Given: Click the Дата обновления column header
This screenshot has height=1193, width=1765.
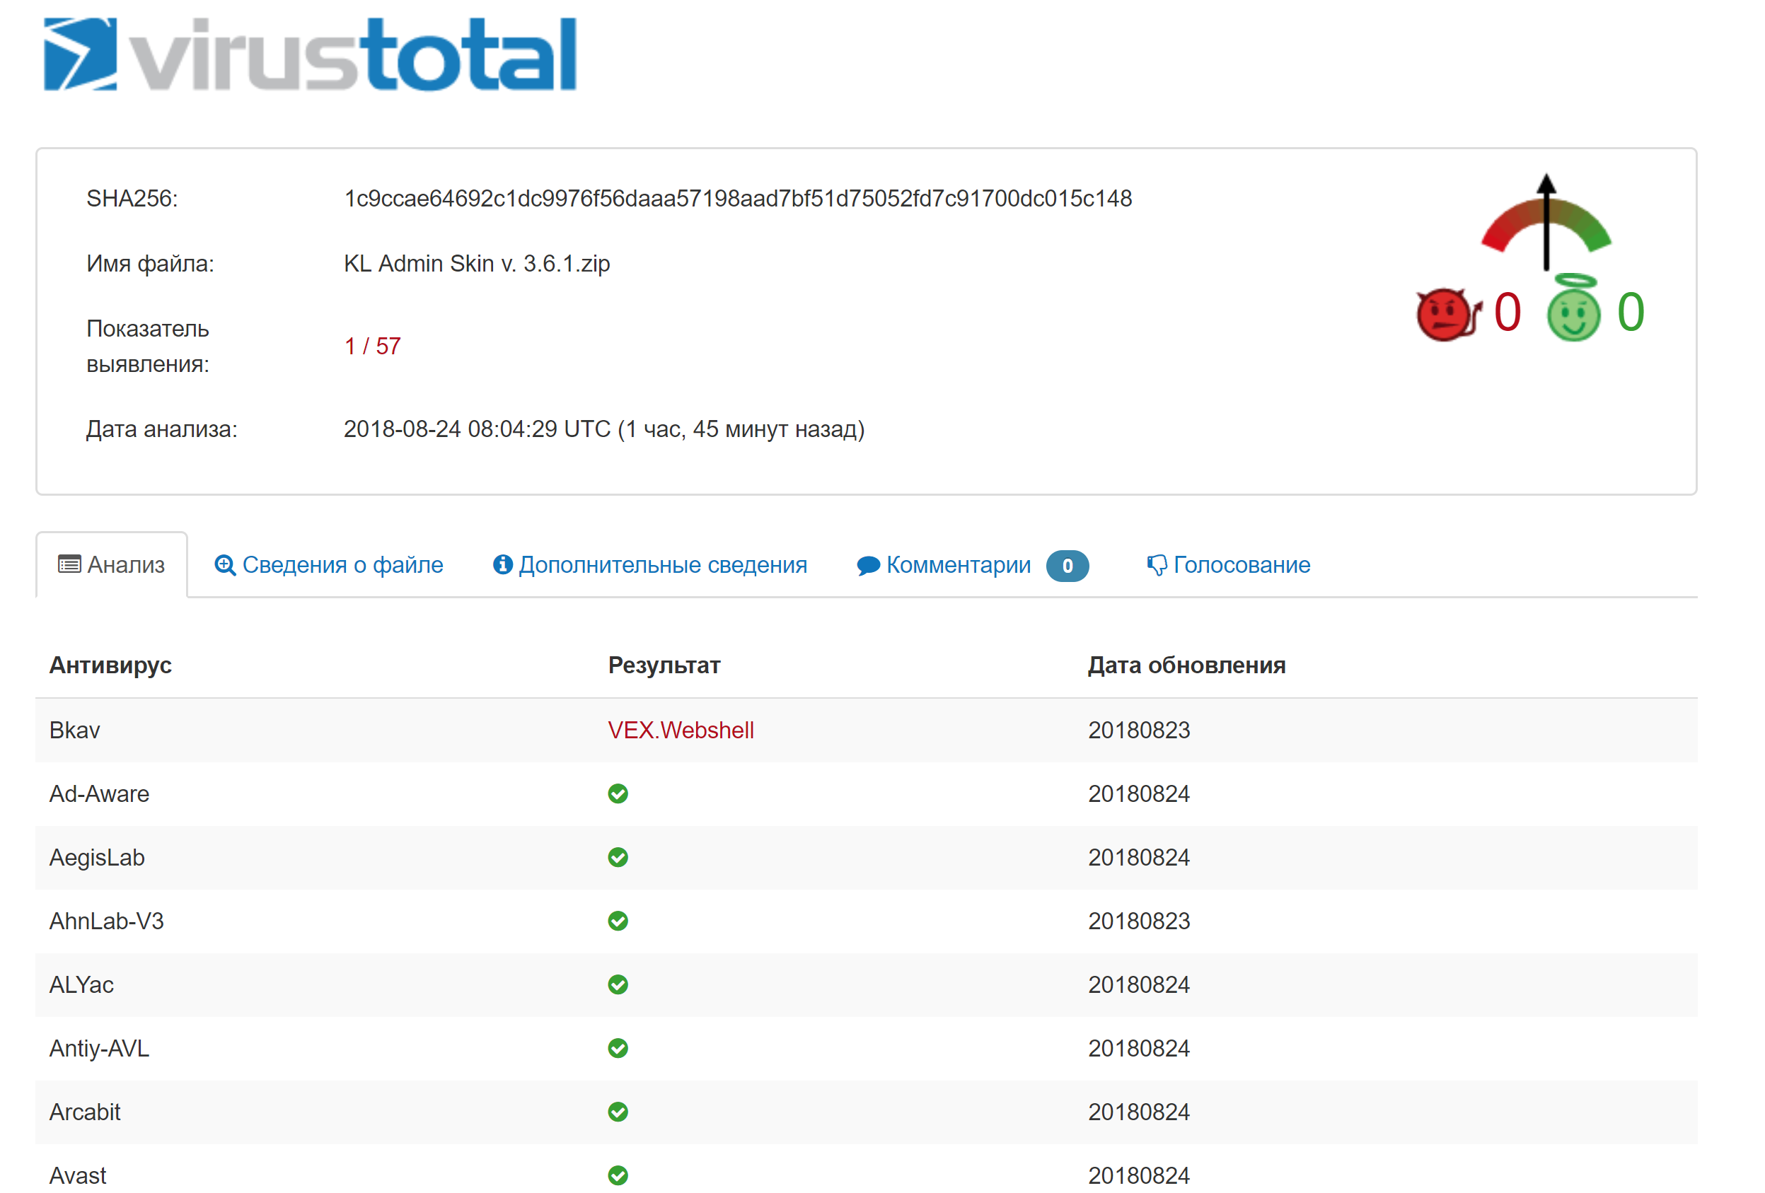Looking at the screenshot, I should 1186,665.
